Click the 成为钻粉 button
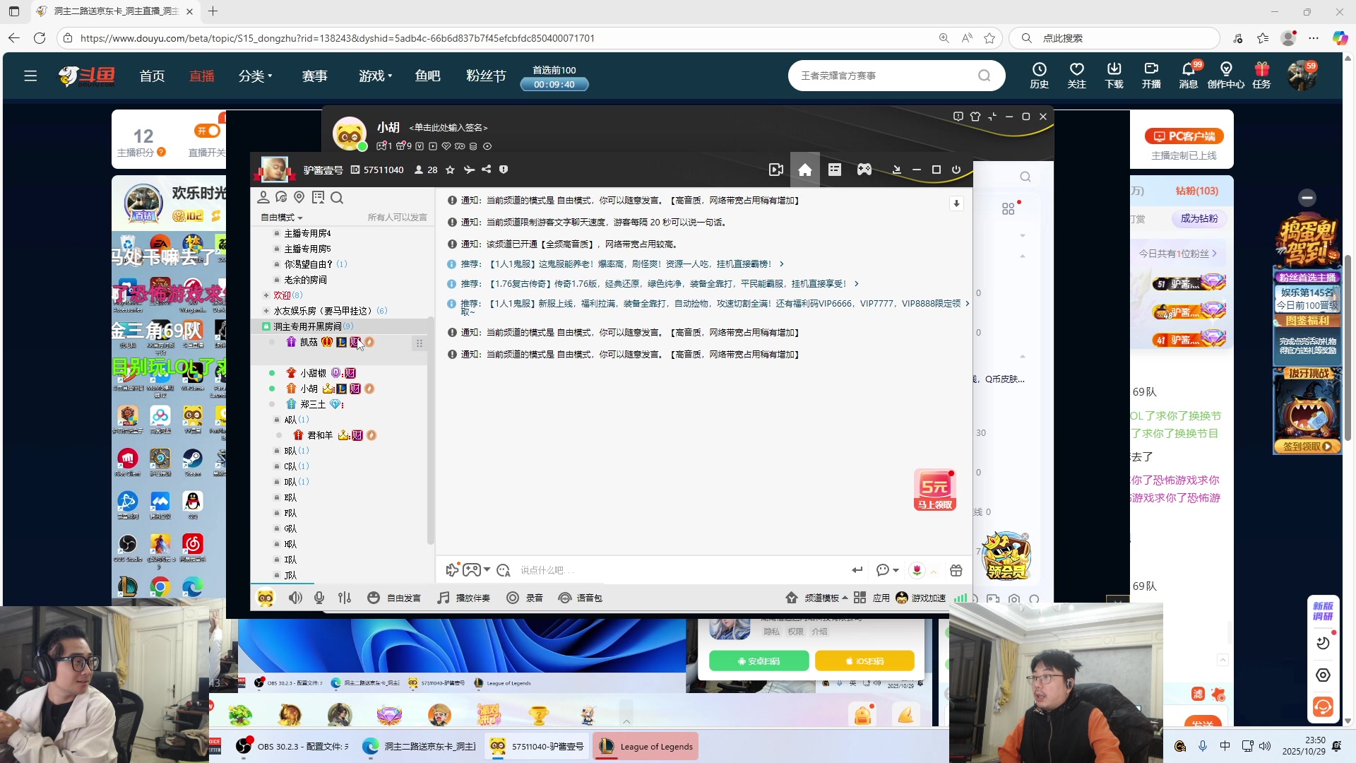Screen dimensions: 1356x763 pyautogui.click(x=1199, y=218)
